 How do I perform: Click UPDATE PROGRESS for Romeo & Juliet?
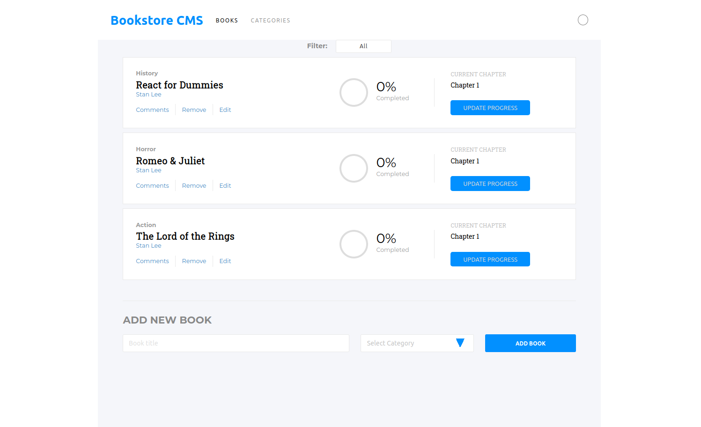490,183
